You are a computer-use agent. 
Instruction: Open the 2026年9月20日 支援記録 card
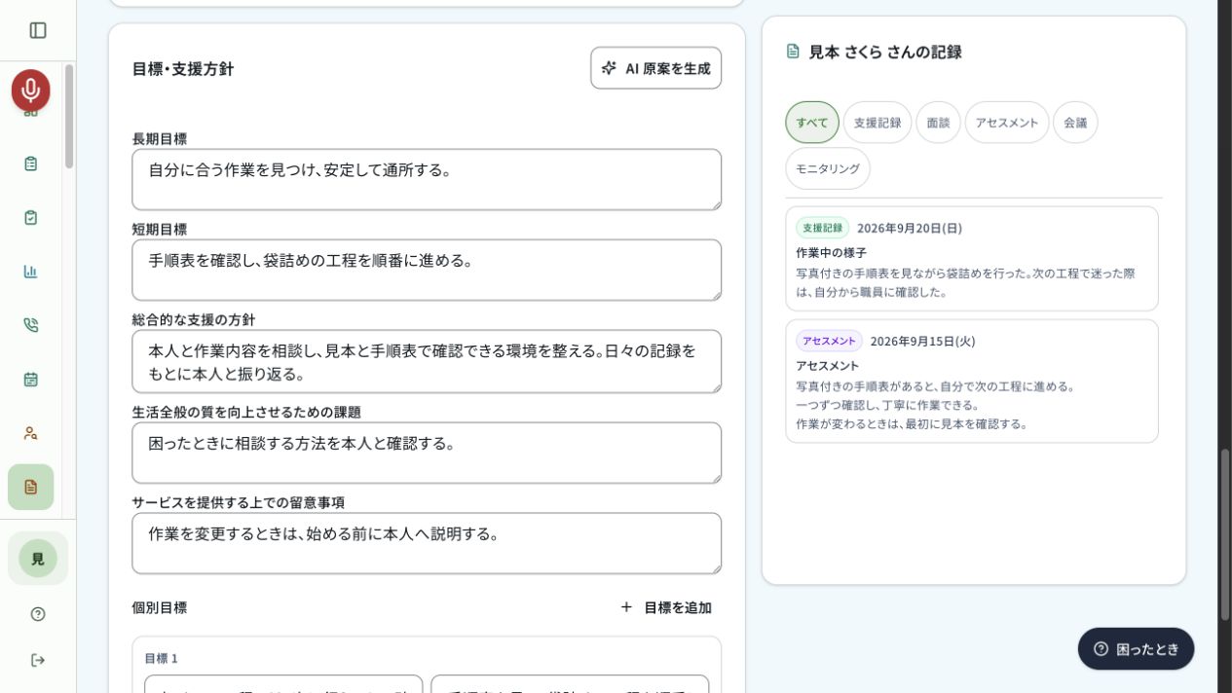[x=972, y=259]
